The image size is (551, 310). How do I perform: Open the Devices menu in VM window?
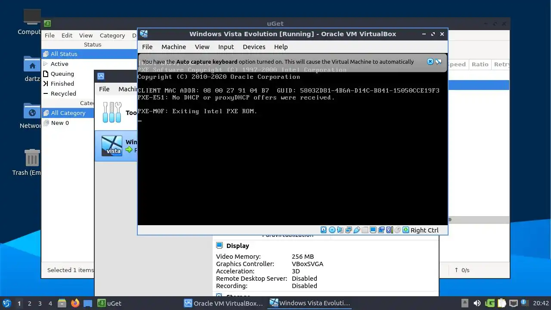pyautogui.click(x=254, y=46)
